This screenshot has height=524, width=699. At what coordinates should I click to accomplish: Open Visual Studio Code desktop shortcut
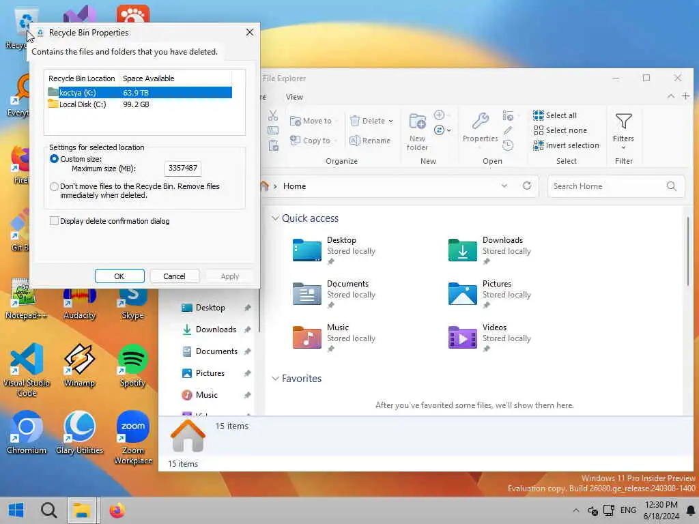click(27, 369)
